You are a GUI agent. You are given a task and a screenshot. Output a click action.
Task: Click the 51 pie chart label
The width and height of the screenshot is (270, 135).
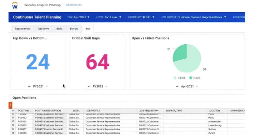pos(204,69)
